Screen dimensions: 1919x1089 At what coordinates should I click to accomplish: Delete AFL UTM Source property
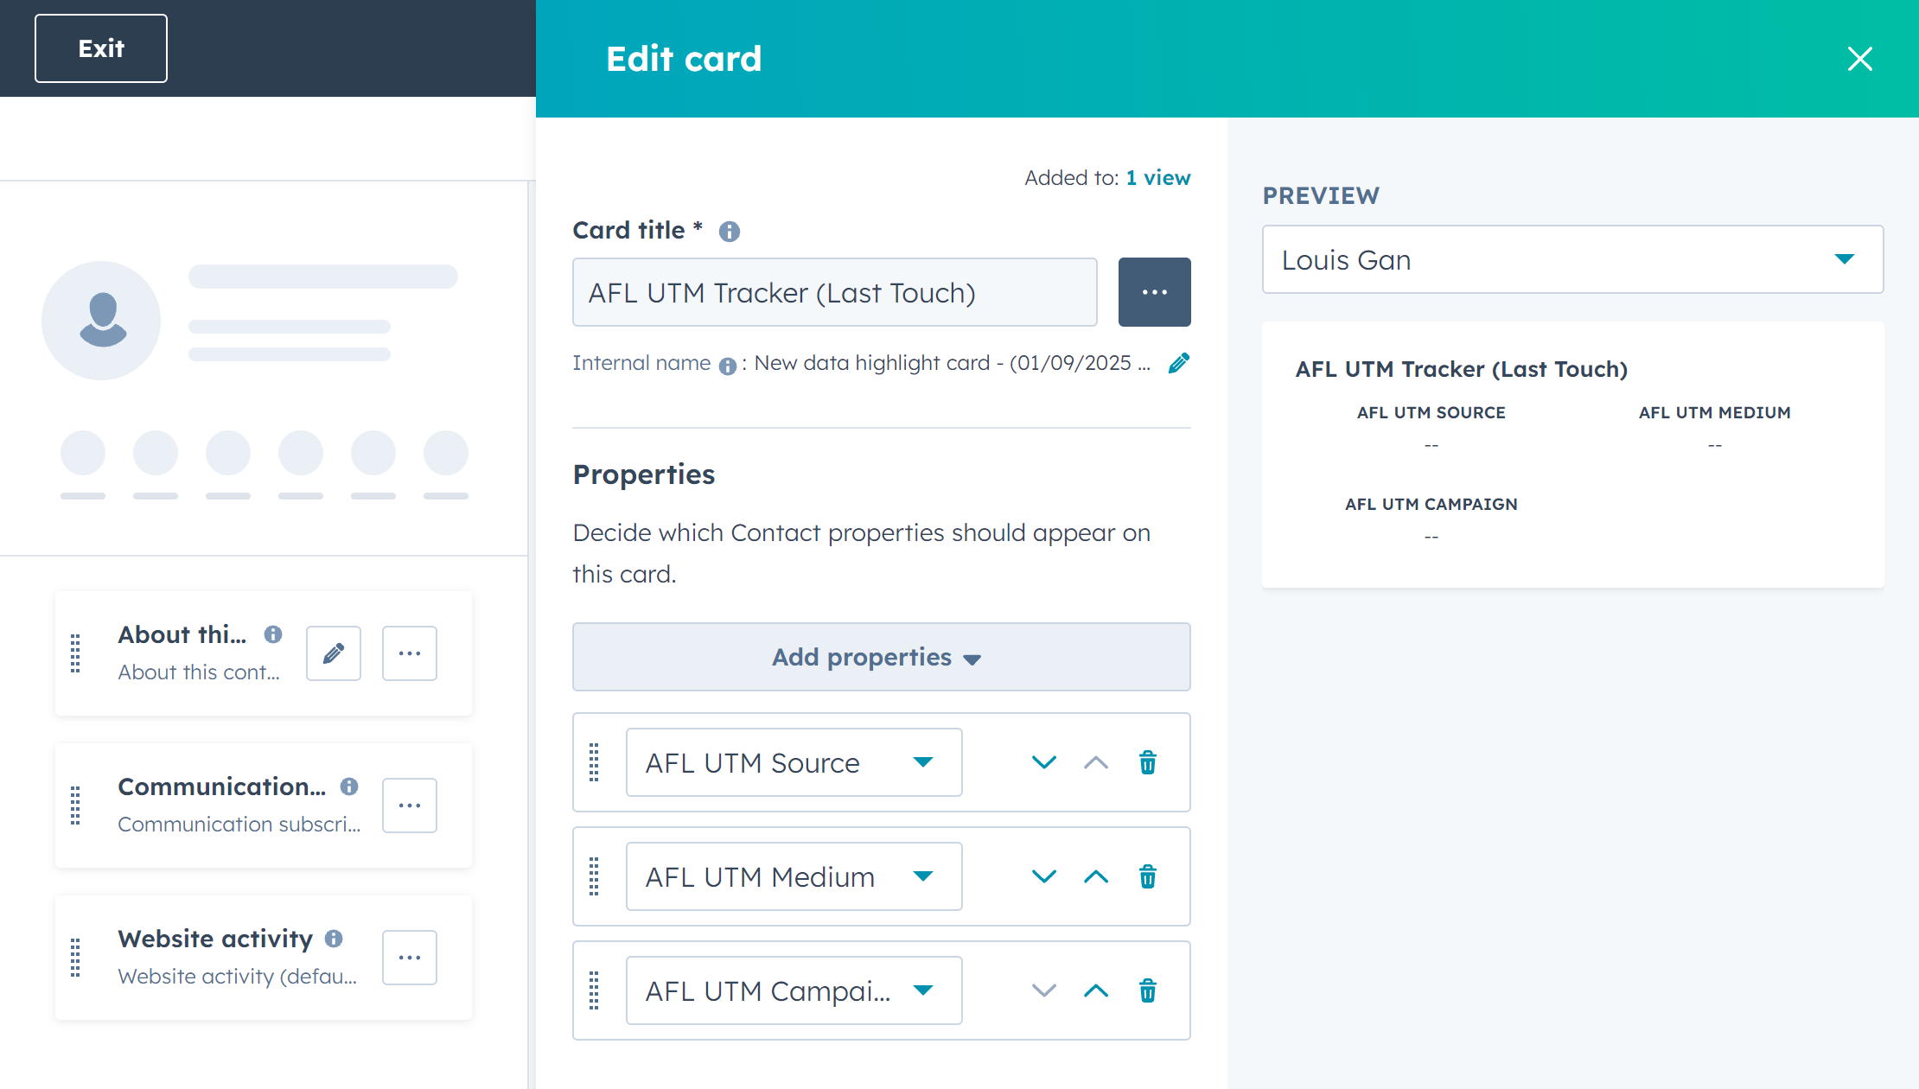1148,762
